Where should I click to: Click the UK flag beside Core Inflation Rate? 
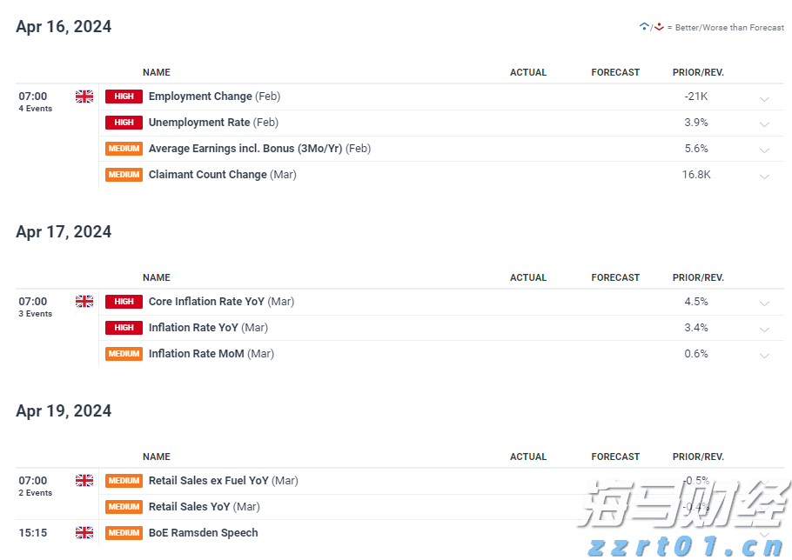point(84,301)
